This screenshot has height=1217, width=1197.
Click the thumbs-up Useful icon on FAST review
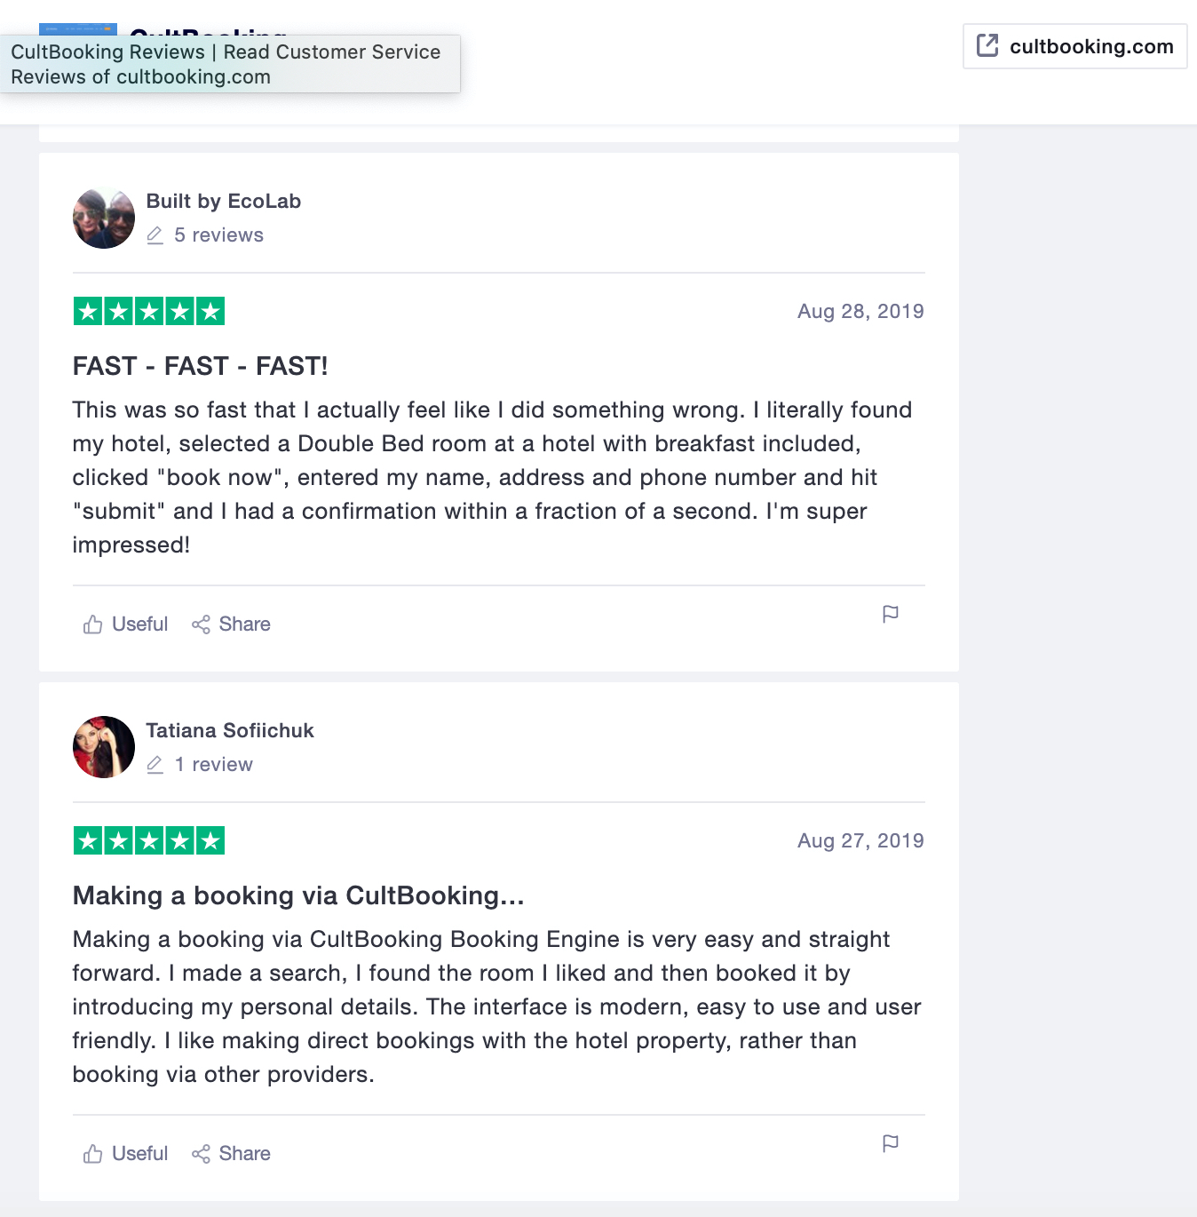(93, 624)
